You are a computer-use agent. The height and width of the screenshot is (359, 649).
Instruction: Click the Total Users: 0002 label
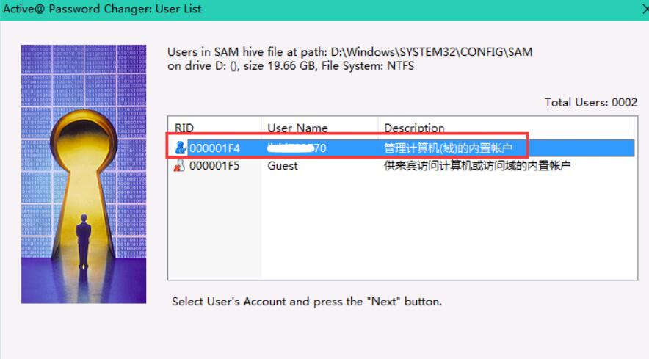point(591,102)
